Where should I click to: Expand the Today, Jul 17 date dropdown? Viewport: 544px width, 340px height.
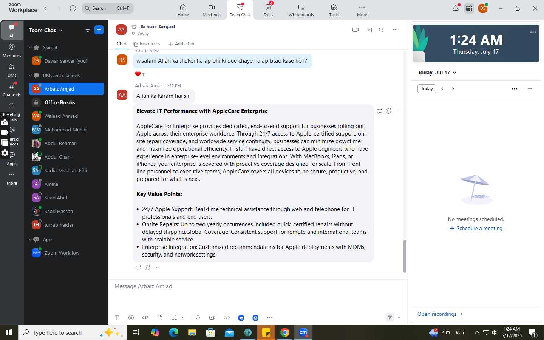pos(437,73)
